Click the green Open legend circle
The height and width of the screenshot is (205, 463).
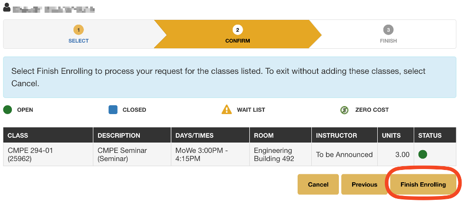coord(8,110)
